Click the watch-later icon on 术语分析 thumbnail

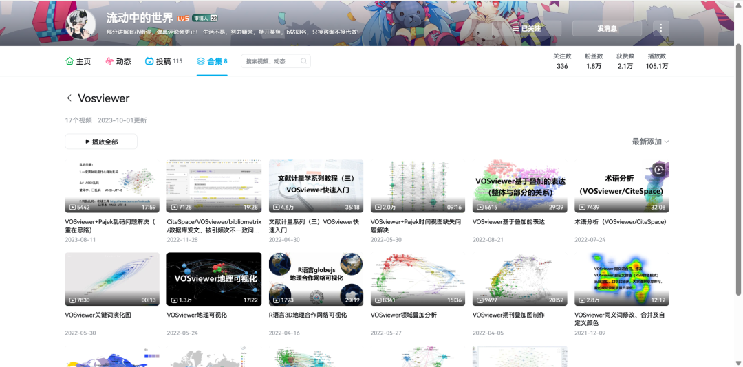[x=658, y=170]
